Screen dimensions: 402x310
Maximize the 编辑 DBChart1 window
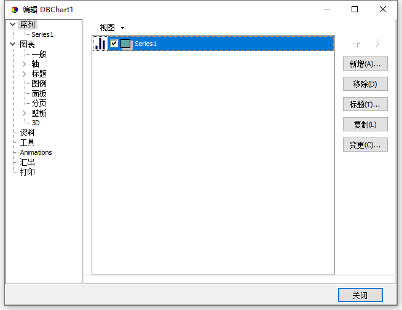355,9
